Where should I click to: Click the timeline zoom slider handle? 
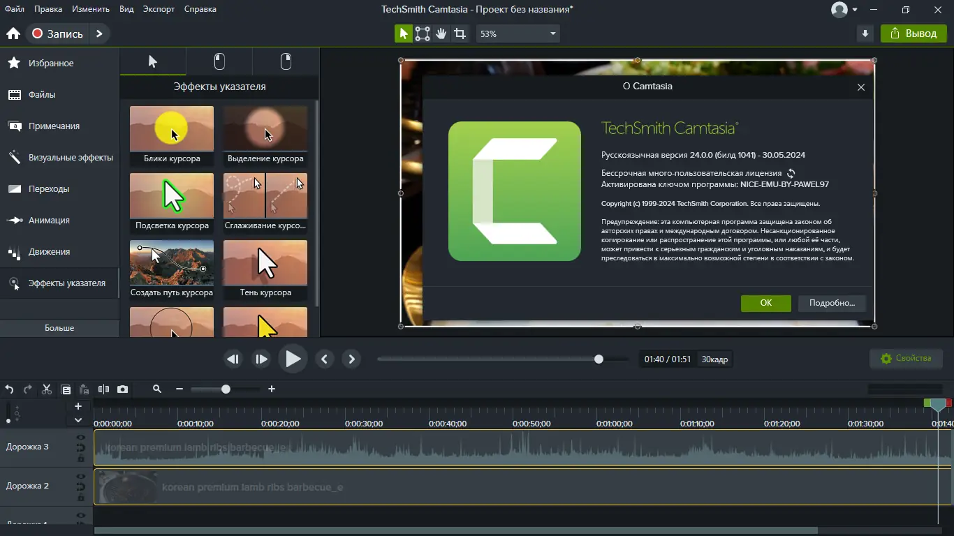pyautogui.click(x=226, y=389)
